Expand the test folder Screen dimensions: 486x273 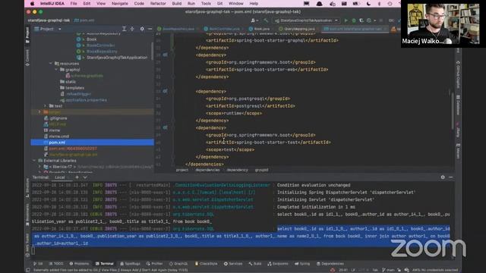point(46,106)
